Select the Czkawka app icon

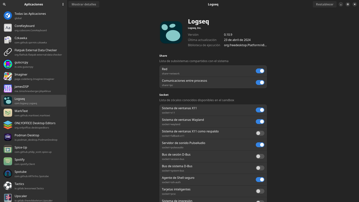8,40
